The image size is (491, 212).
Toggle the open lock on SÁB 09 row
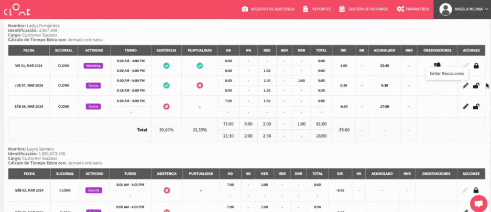pyautogui.click(x=476, y=106)
